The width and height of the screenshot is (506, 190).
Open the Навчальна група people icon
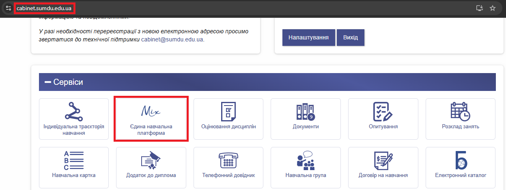306,160
